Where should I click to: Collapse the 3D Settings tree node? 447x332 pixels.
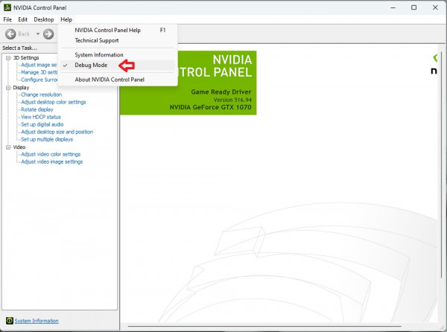7,57
